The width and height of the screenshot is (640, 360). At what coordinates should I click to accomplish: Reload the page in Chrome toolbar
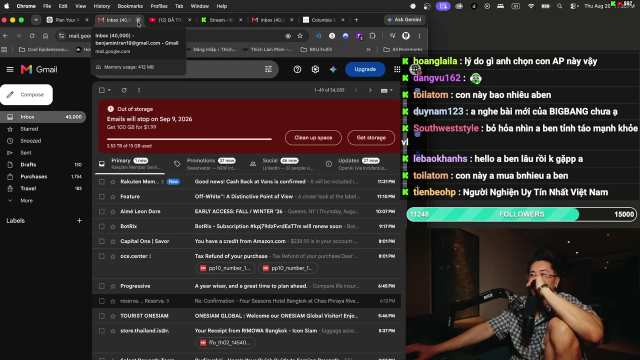(x=32, y=35)
